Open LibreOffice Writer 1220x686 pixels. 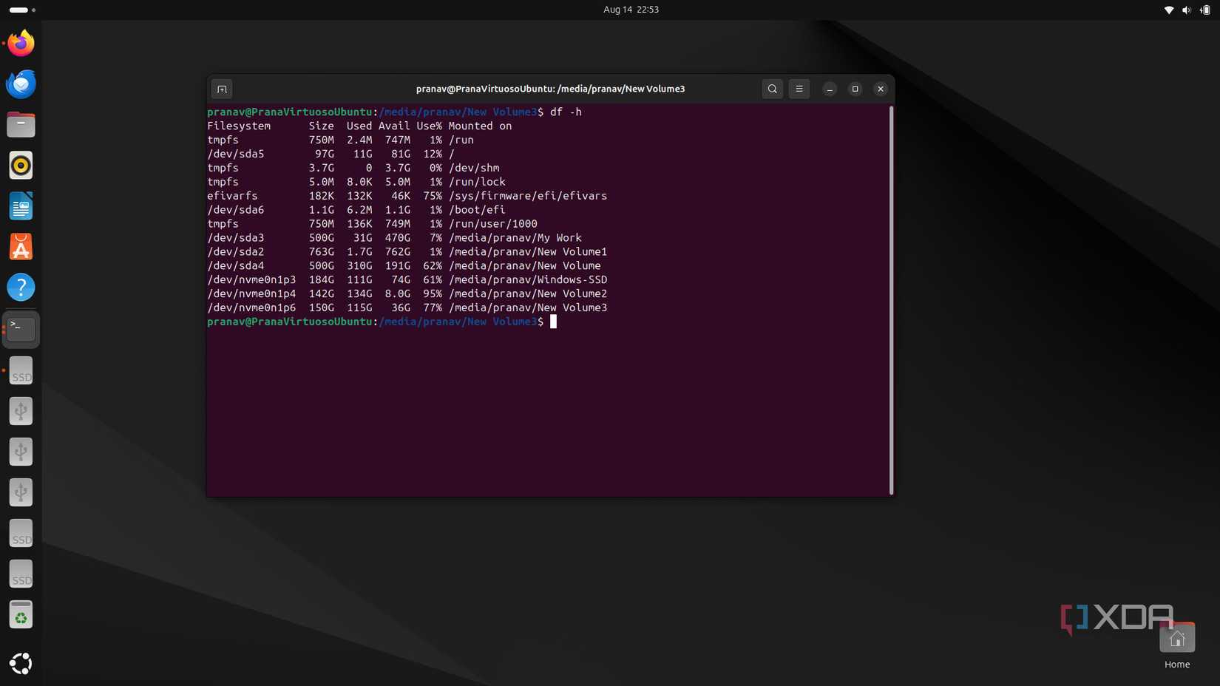(x=20, y=206)
